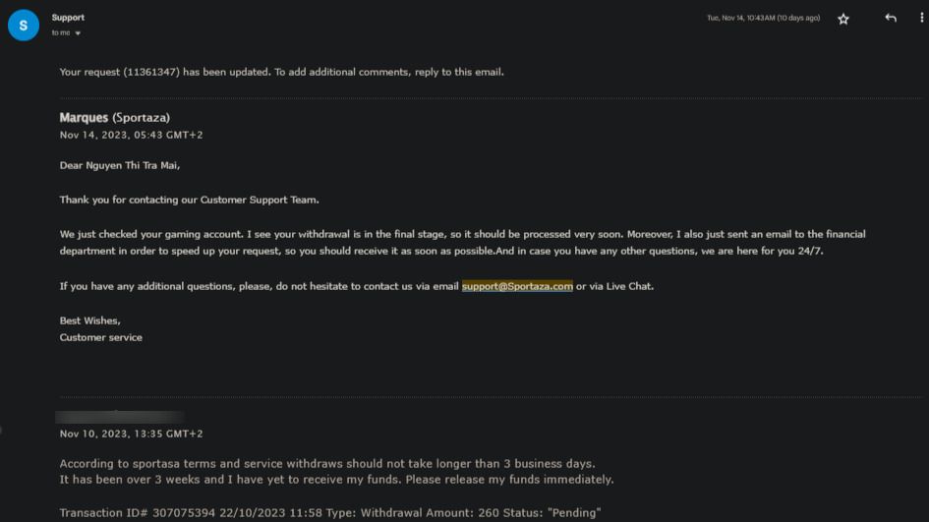The image size is (929, 522).
Task: Click the blue S sender avatar
Action: (24, 25)
